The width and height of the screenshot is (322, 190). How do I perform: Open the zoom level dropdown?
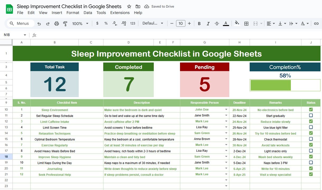point(80,23)
